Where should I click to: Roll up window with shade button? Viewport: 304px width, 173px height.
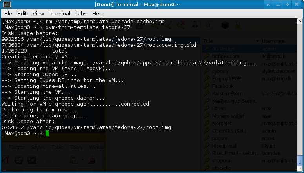(268, 5)
